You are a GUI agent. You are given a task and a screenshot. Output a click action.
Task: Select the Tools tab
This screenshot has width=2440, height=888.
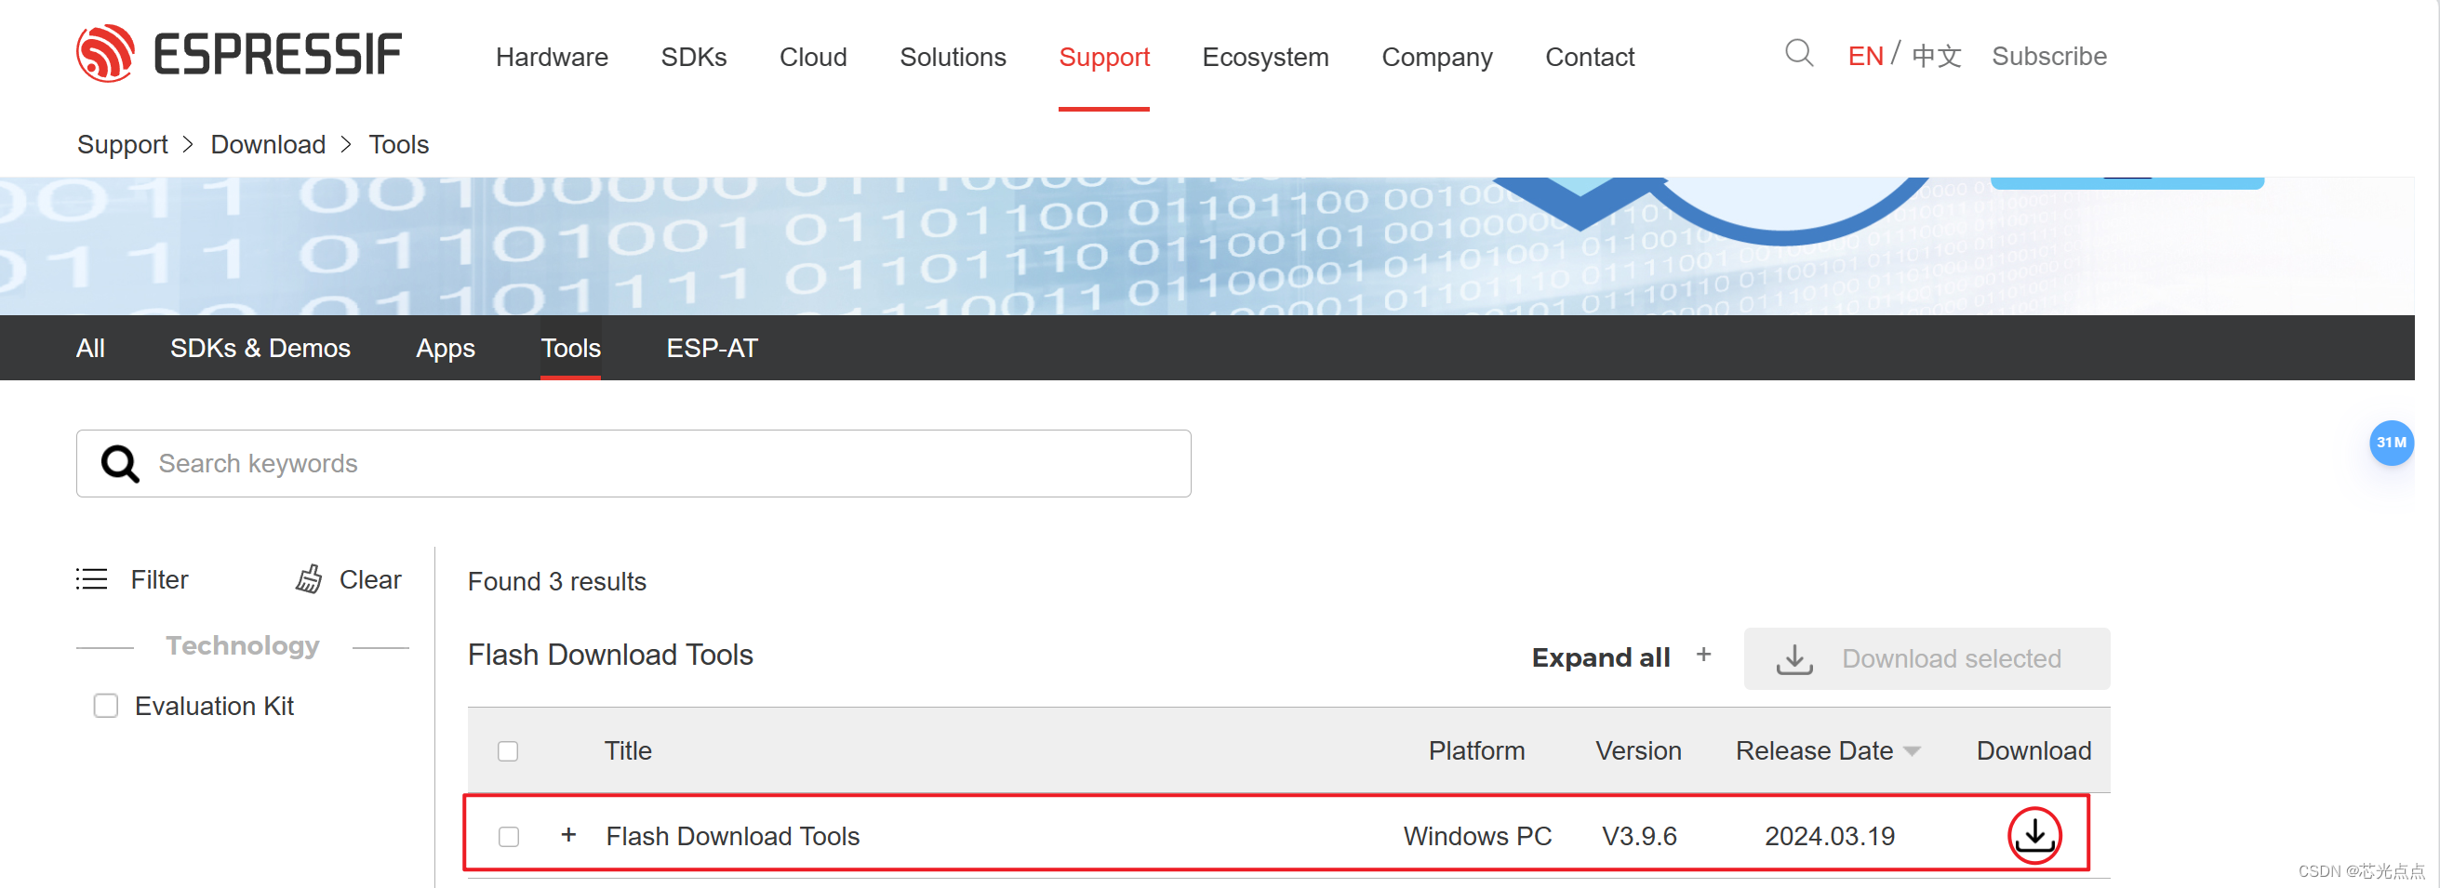point(570,349)
